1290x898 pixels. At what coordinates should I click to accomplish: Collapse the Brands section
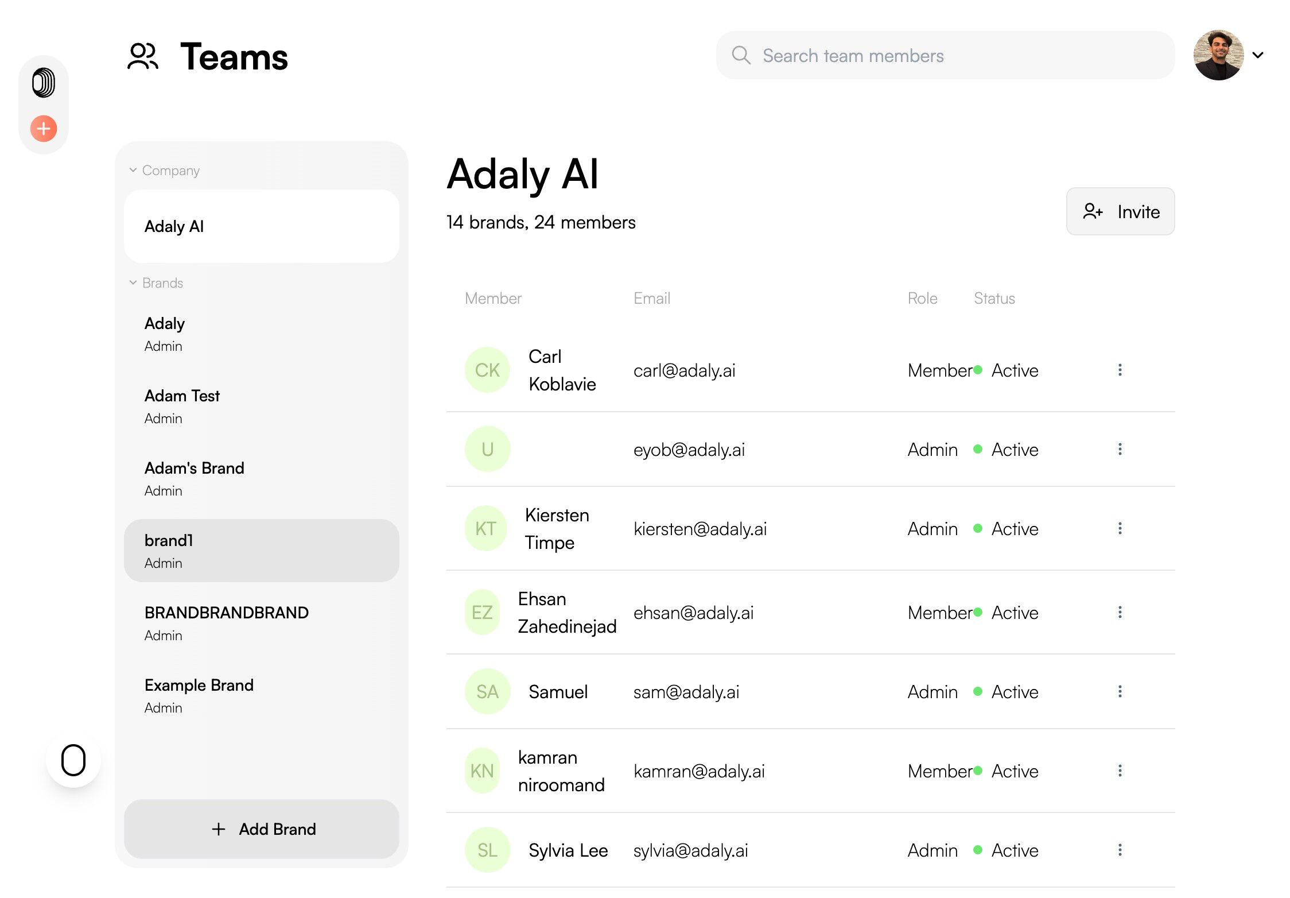(x=133, y=283)
